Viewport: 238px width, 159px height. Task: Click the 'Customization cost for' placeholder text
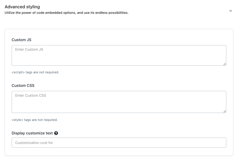click(x=34, y=143)
